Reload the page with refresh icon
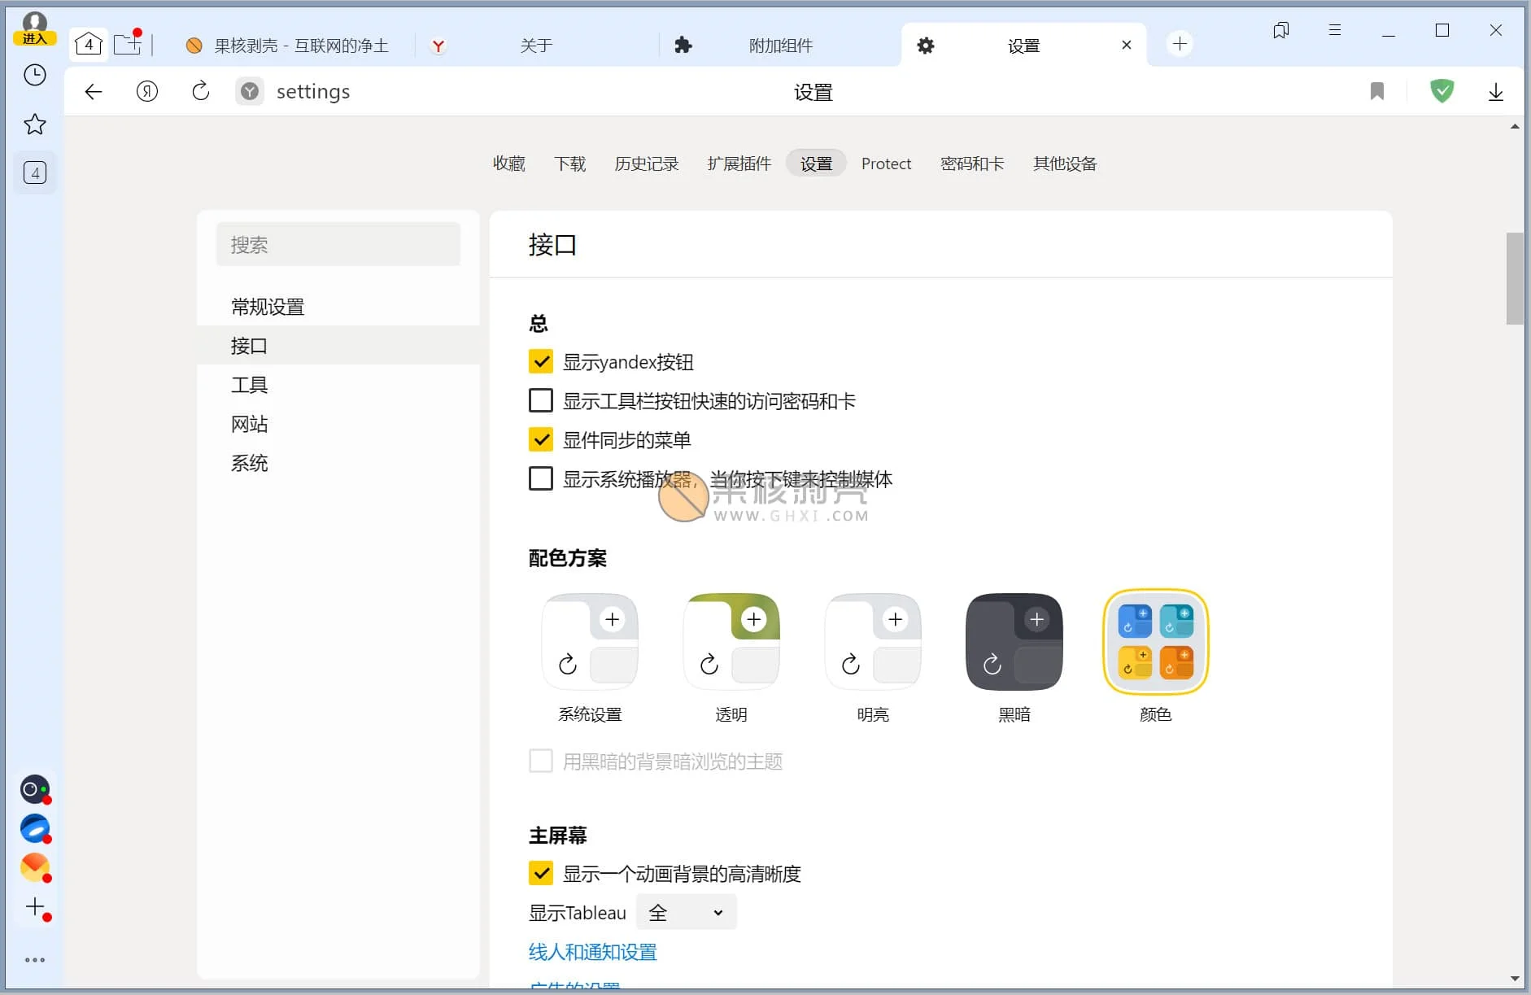The image size is (1531, 995). tap(201, 91)
